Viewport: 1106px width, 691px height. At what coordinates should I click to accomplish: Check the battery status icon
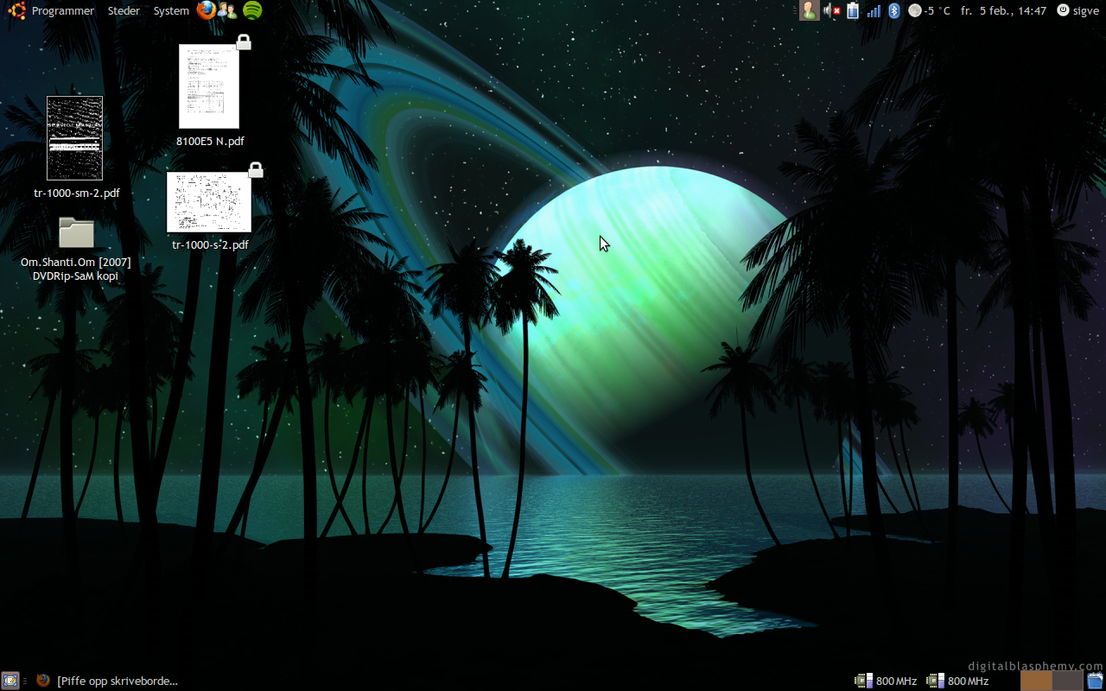853,10
